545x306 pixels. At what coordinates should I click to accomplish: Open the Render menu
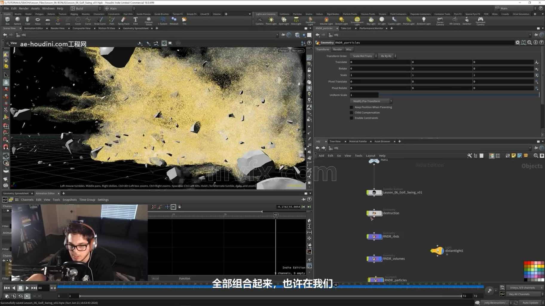pyautogui.click(x=24, y=9)
